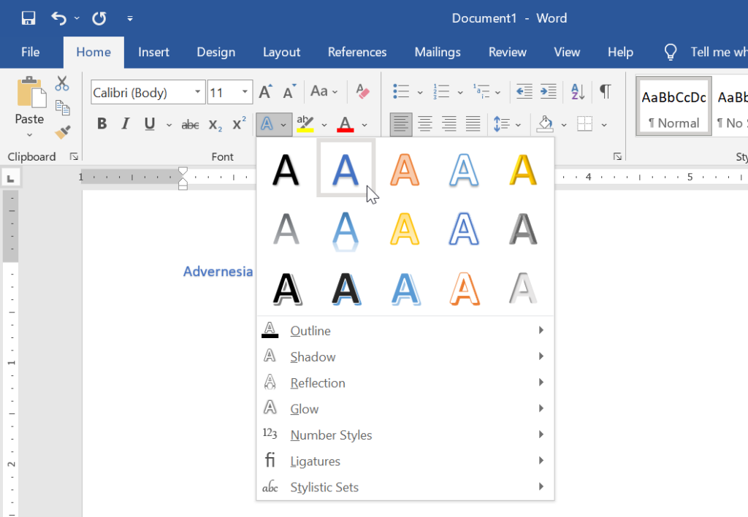Screen dimensions: 748x517
Task: Open the Change Case dropdown
Action: 324,91
